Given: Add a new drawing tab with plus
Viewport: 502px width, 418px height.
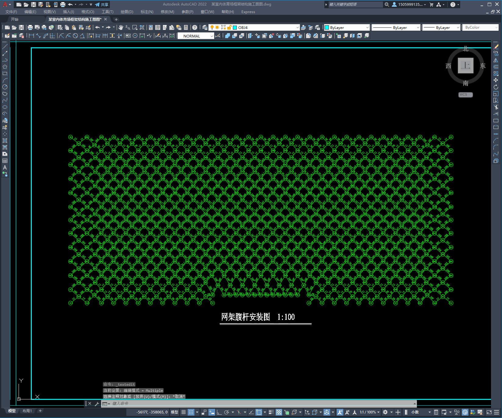Looking at the screenshot, I should [x=116, y=19].
